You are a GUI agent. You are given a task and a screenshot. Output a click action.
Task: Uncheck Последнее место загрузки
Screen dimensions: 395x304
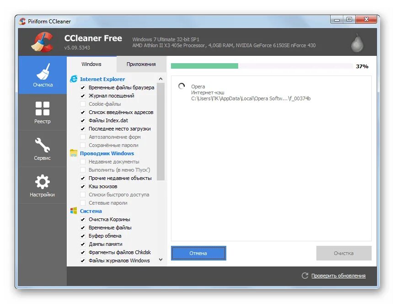pyautogui.click(x=83, y=129)
